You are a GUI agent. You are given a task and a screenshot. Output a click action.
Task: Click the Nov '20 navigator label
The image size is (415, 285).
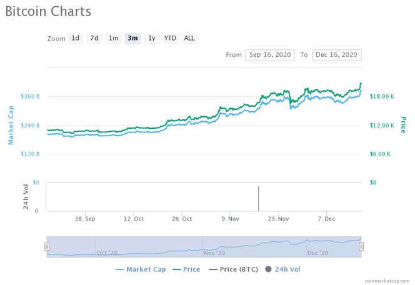[214, 253]
